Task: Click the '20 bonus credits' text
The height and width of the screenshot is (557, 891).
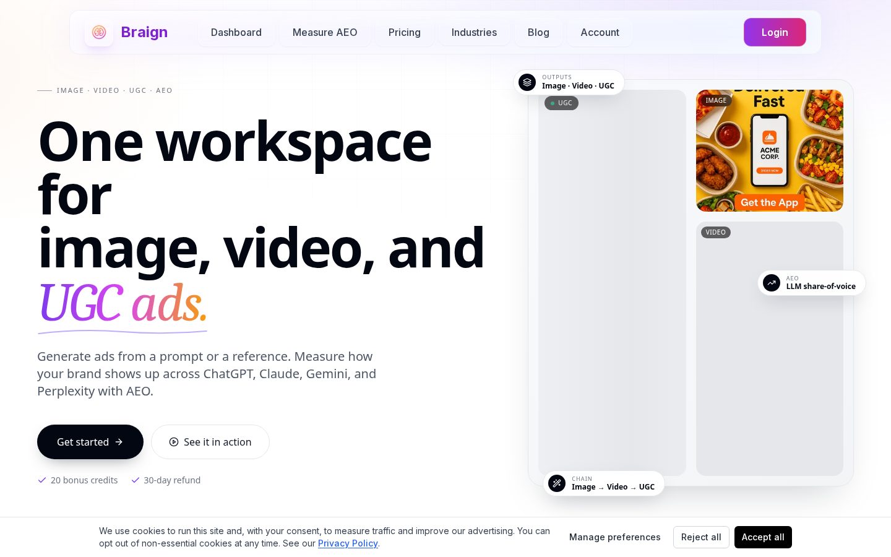Action: (x=84, y=480)
